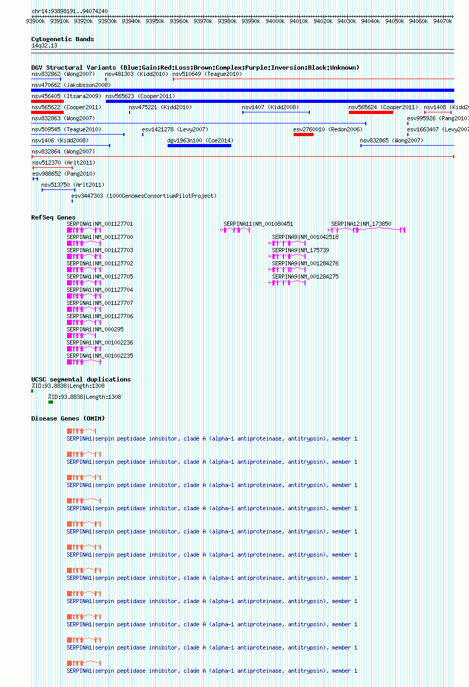Open variant nsv832864 (Wong2007) label
The image size is (469, 687).
pos(63,151)
